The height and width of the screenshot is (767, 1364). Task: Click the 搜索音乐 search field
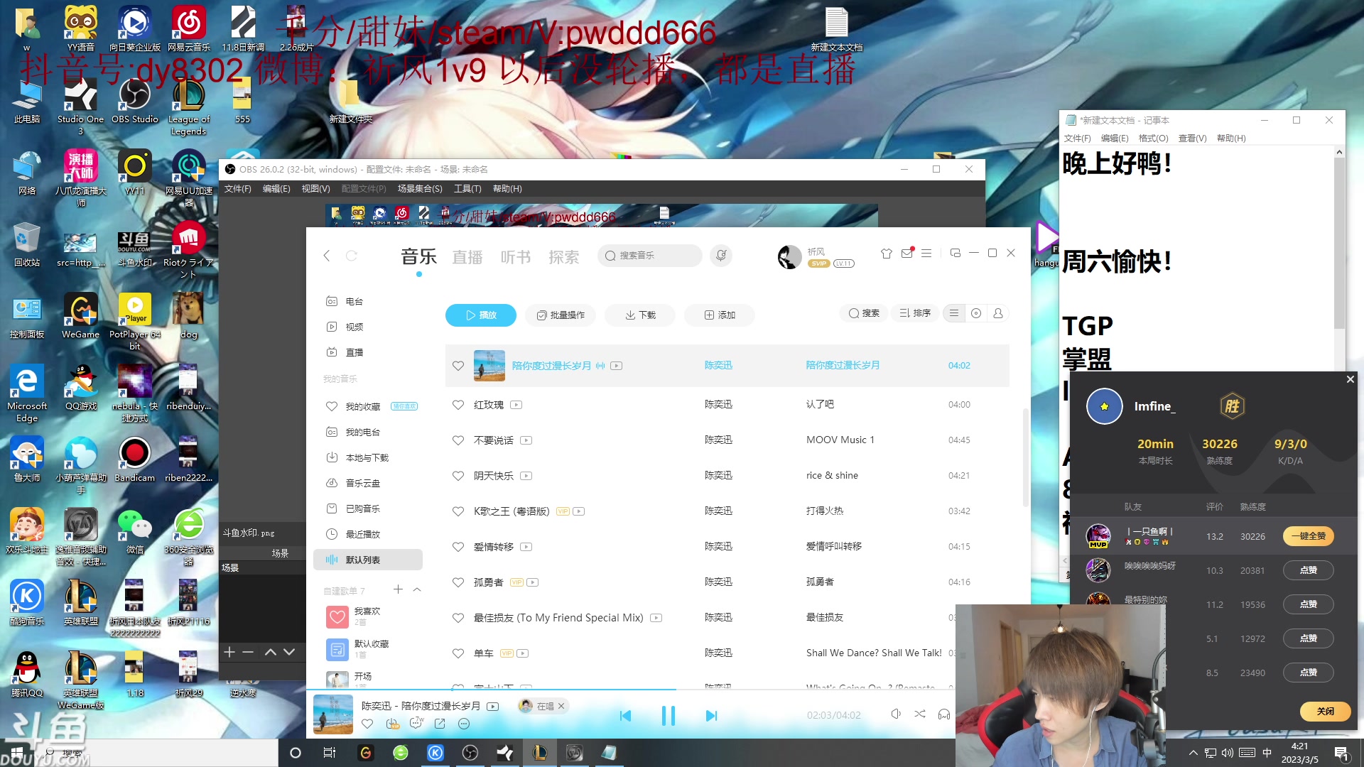pos(650,256)
